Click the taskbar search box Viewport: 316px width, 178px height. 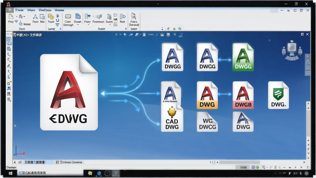click(x=50, y=173)
